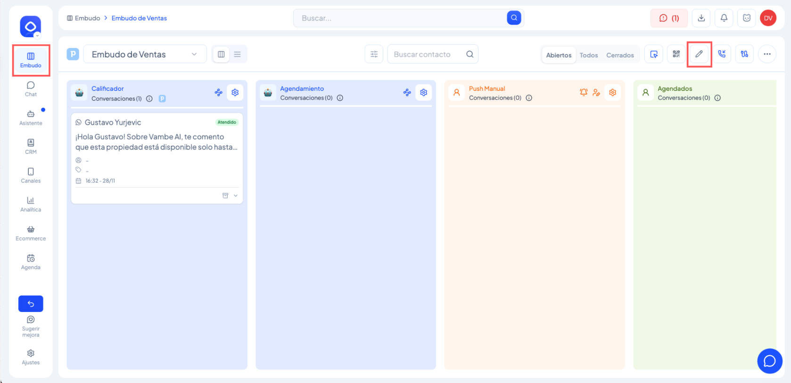Open Push Manual notification bell icon
Image resolution: width=791 pixels, height=383 pixels.
584,93
